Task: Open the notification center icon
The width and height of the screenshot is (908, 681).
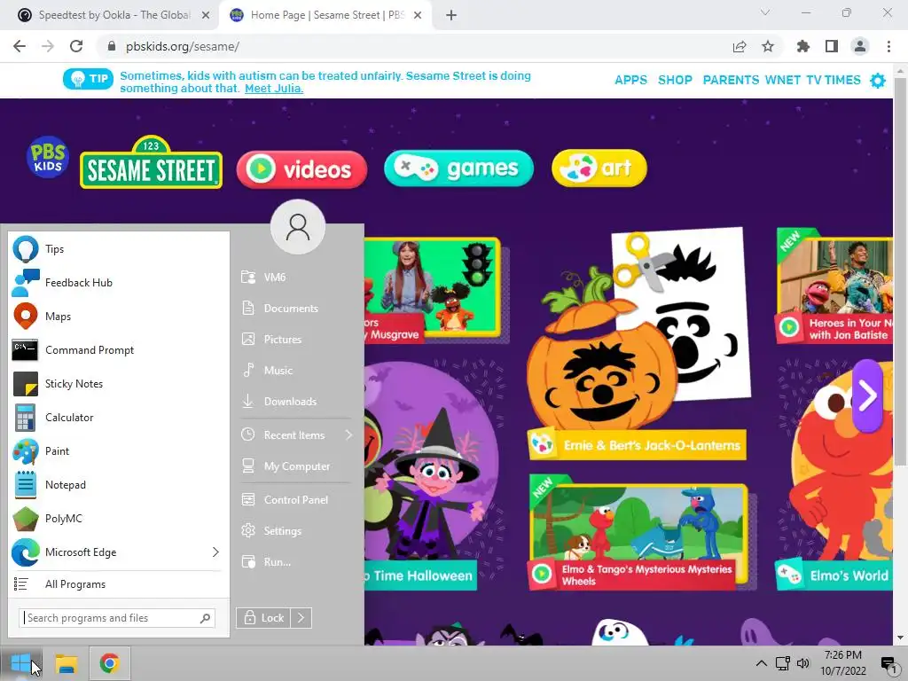Action: 888,663
